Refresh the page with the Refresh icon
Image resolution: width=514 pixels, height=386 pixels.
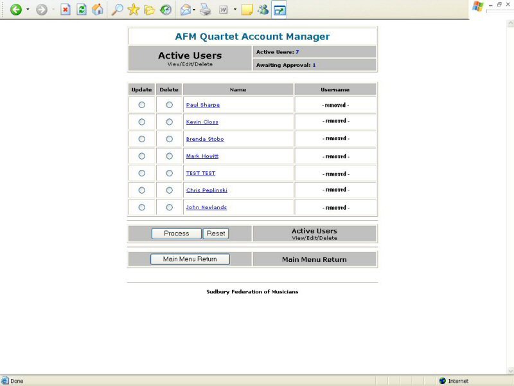coord(82,10)
